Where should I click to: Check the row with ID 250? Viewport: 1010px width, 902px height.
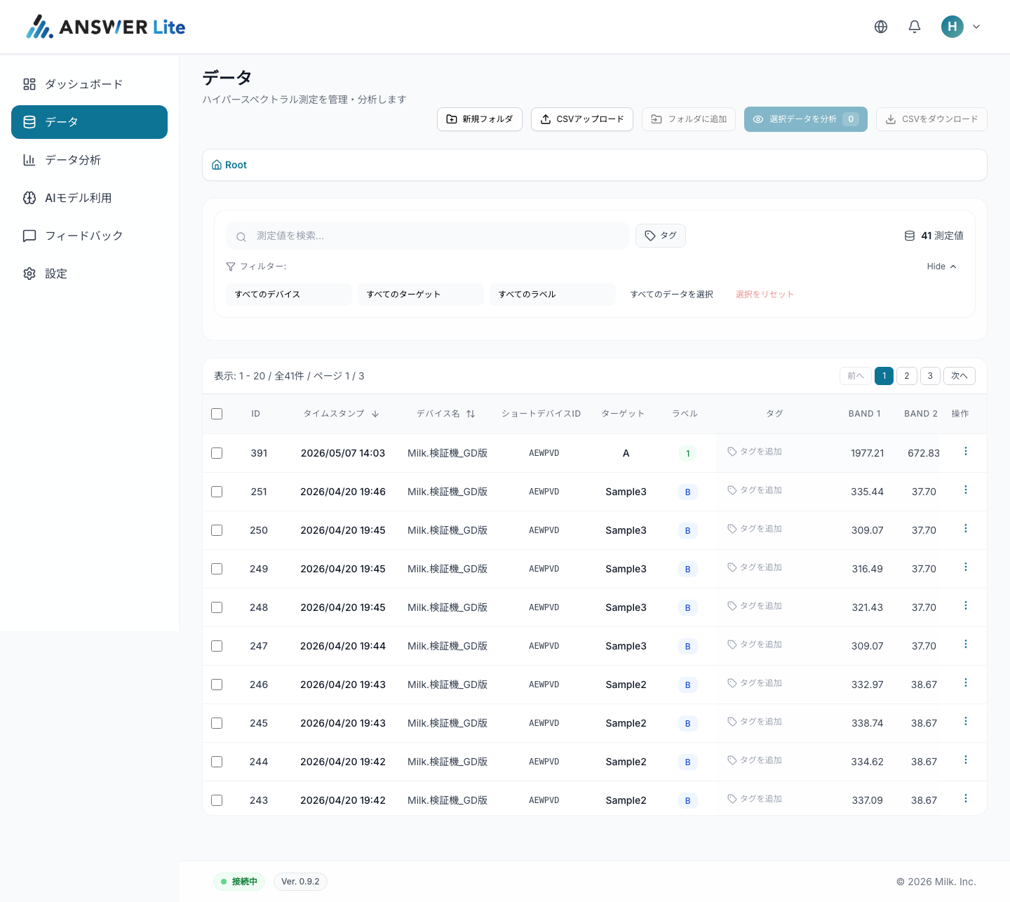217,530
